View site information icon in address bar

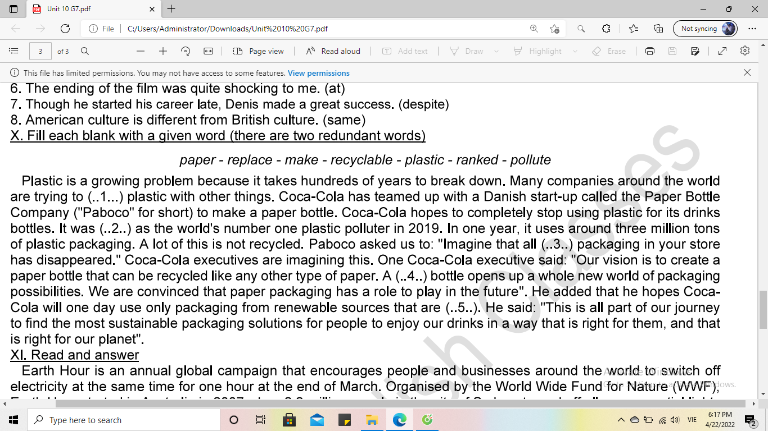(x=93, y=29)
